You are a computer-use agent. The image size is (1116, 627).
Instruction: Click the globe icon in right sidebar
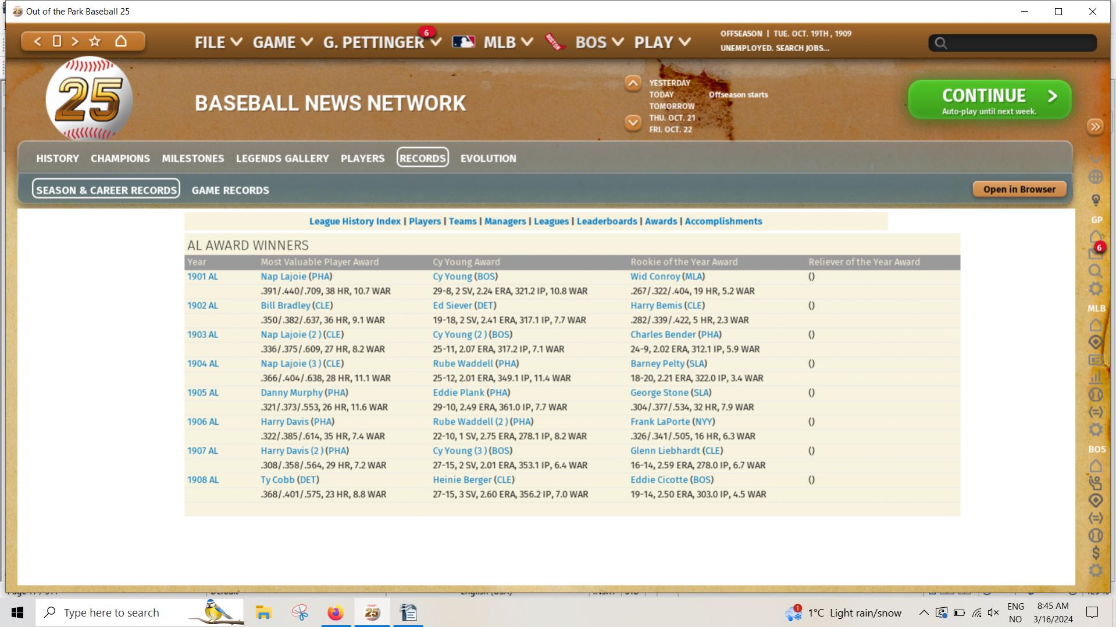coord(1095,177)
